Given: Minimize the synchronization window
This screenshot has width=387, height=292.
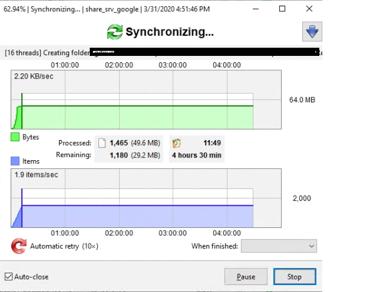Looking at the screenshot, I should click(x=256, y=9).
